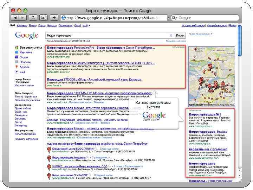Open the ещё dropdown in the top navigation
This screenshot has height=190, width=253.
click(x=86, y=26)
